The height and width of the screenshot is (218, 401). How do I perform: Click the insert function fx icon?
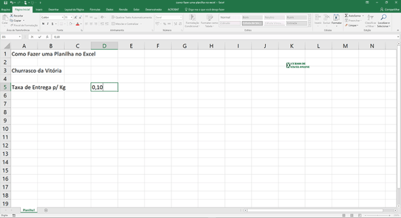47,37
